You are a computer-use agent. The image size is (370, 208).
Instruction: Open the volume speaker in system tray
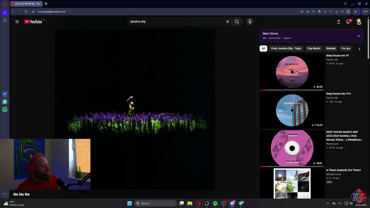pyautogui.click(x=351, y=203)
